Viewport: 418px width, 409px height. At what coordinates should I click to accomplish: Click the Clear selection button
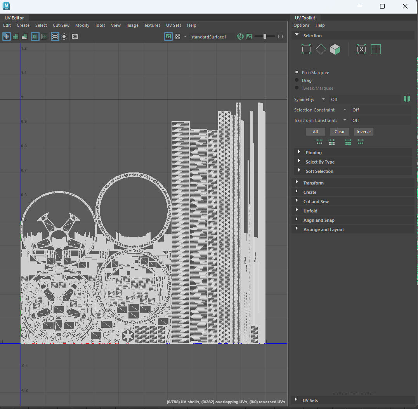tap(339, 132)
